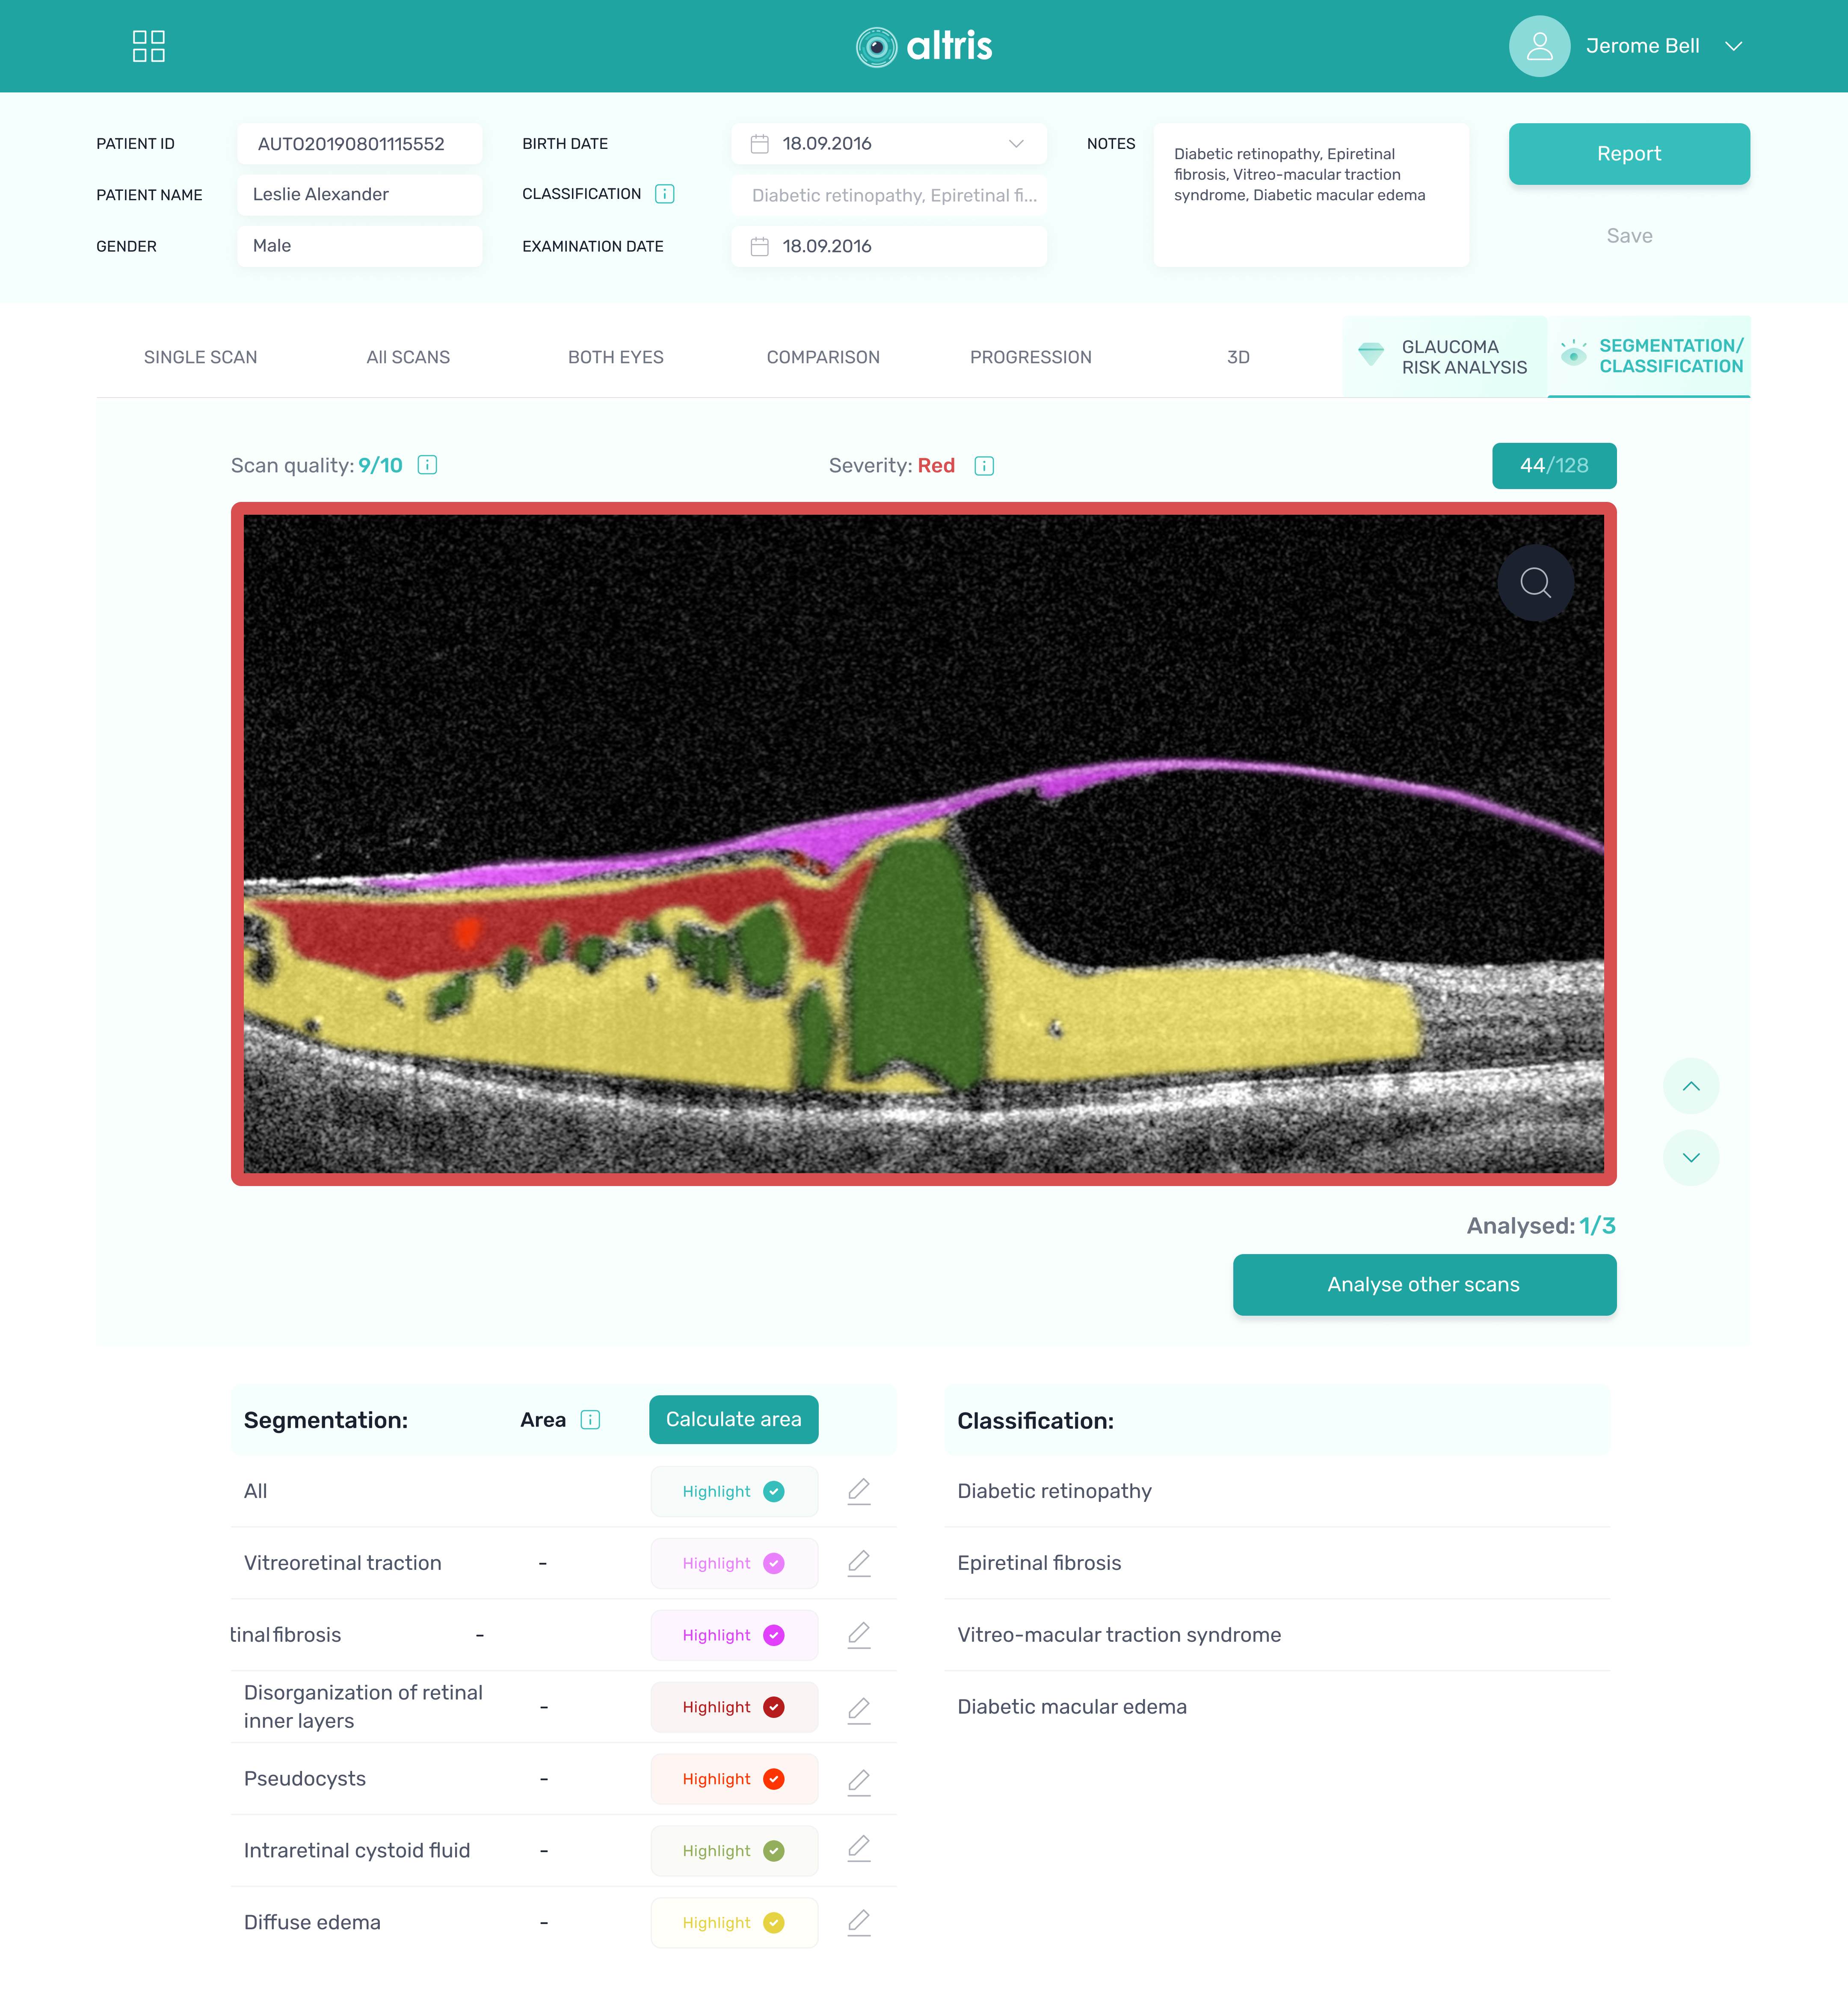Click the Report button
1848x2014 pixels.
tap(1628, 154)
